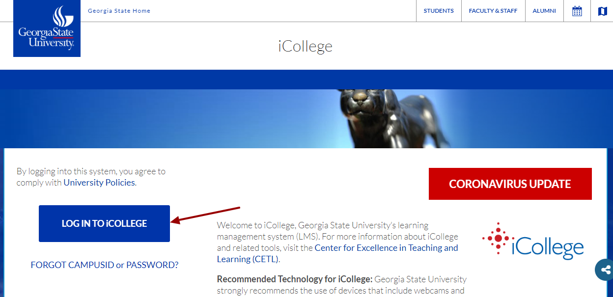Click the CORONAVIRUS UPDATE button
The width and height of the screenshot is (613, 297).
(510, 184)
